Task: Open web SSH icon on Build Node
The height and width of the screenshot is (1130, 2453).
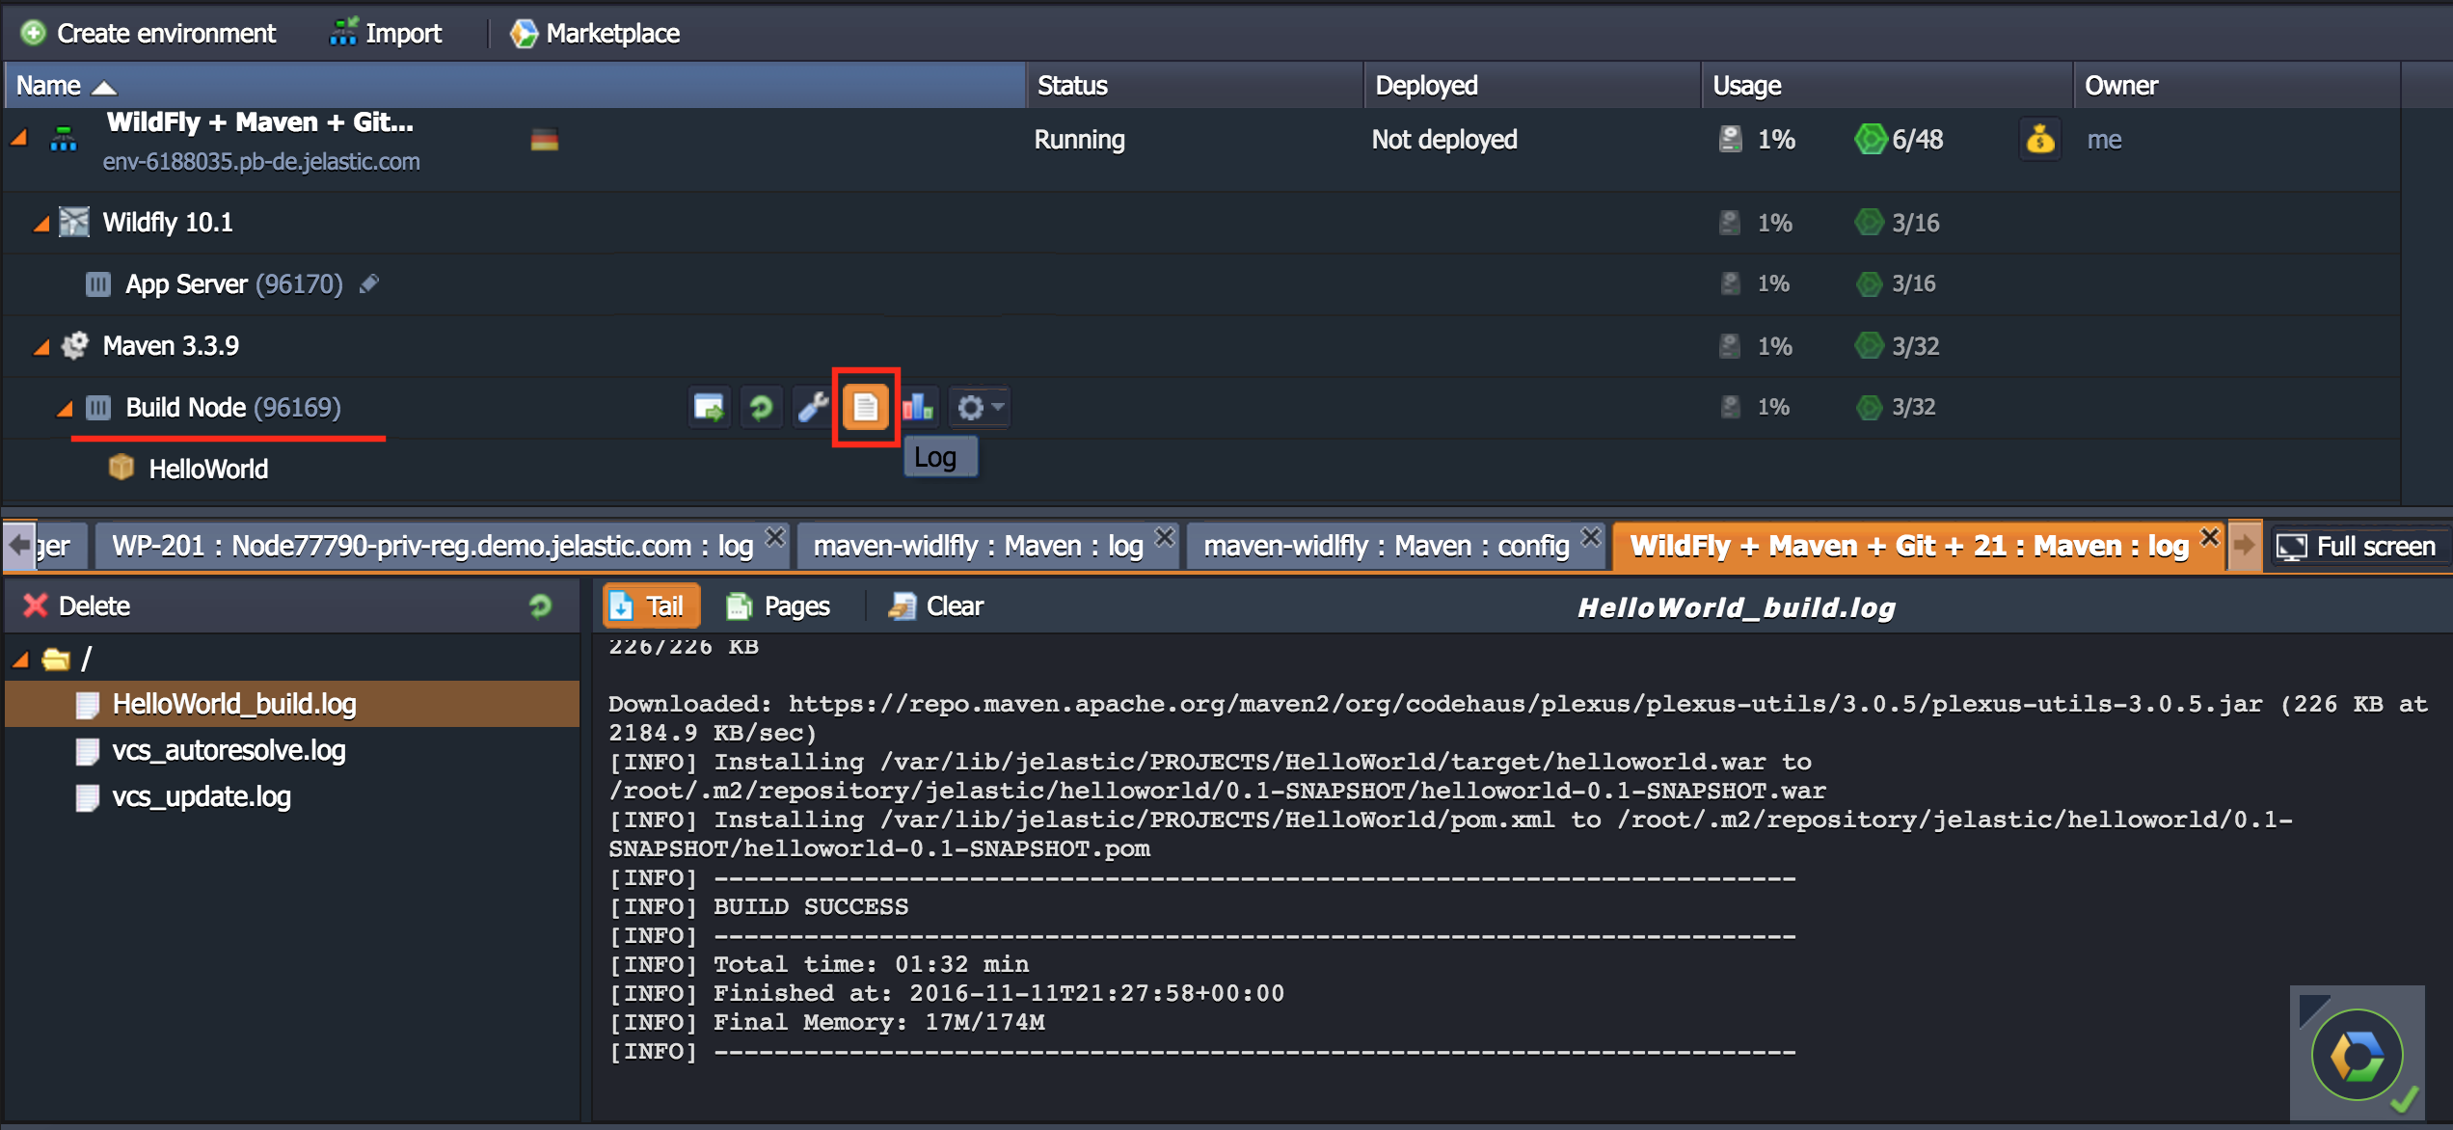Action: tap(710, 407)
